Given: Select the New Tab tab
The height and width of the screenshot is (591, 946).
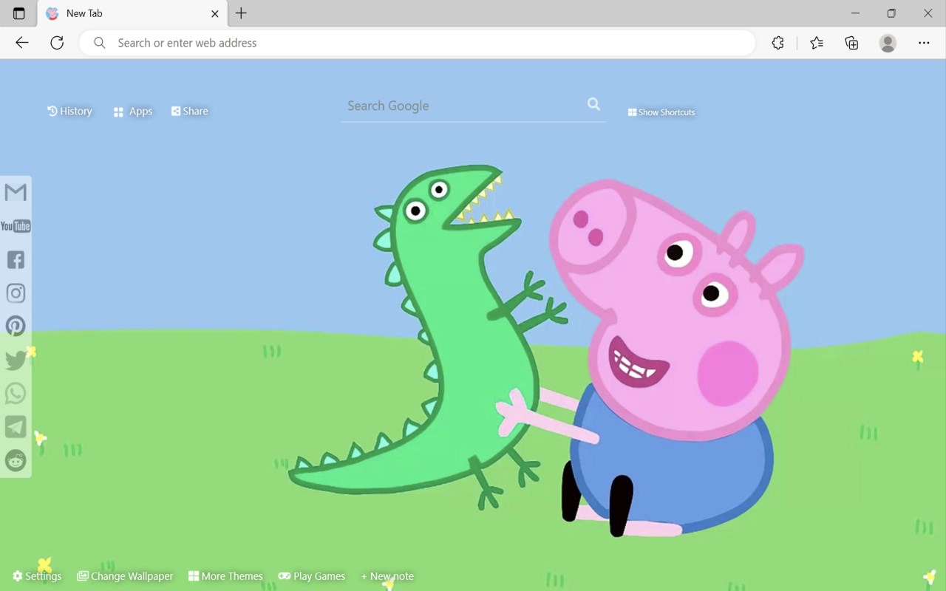Looking at the screenshot, I should tap(133, 13).
